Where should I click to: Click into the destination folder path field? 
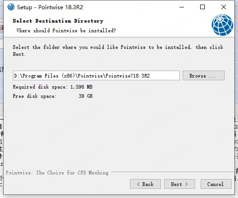(x=96, y=76)
